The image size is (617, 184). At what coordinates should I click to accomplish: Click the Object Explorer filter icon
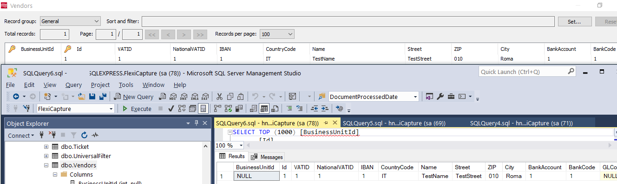74,135
